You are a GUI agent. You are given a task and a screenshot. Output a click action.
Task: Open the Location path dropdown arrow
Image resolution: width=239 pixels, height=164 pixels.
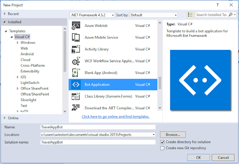pyautogui.click(x=153, y=135)
